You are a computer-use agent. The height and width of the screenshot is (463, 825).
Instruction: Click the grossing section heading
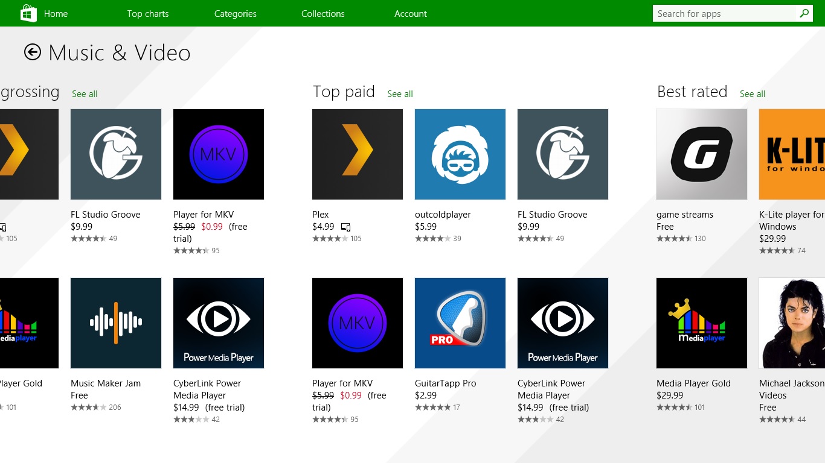(30, 92)
